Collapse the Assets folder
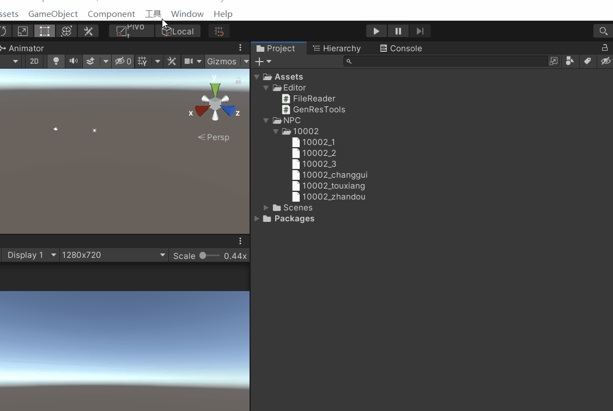 (257, 77)
